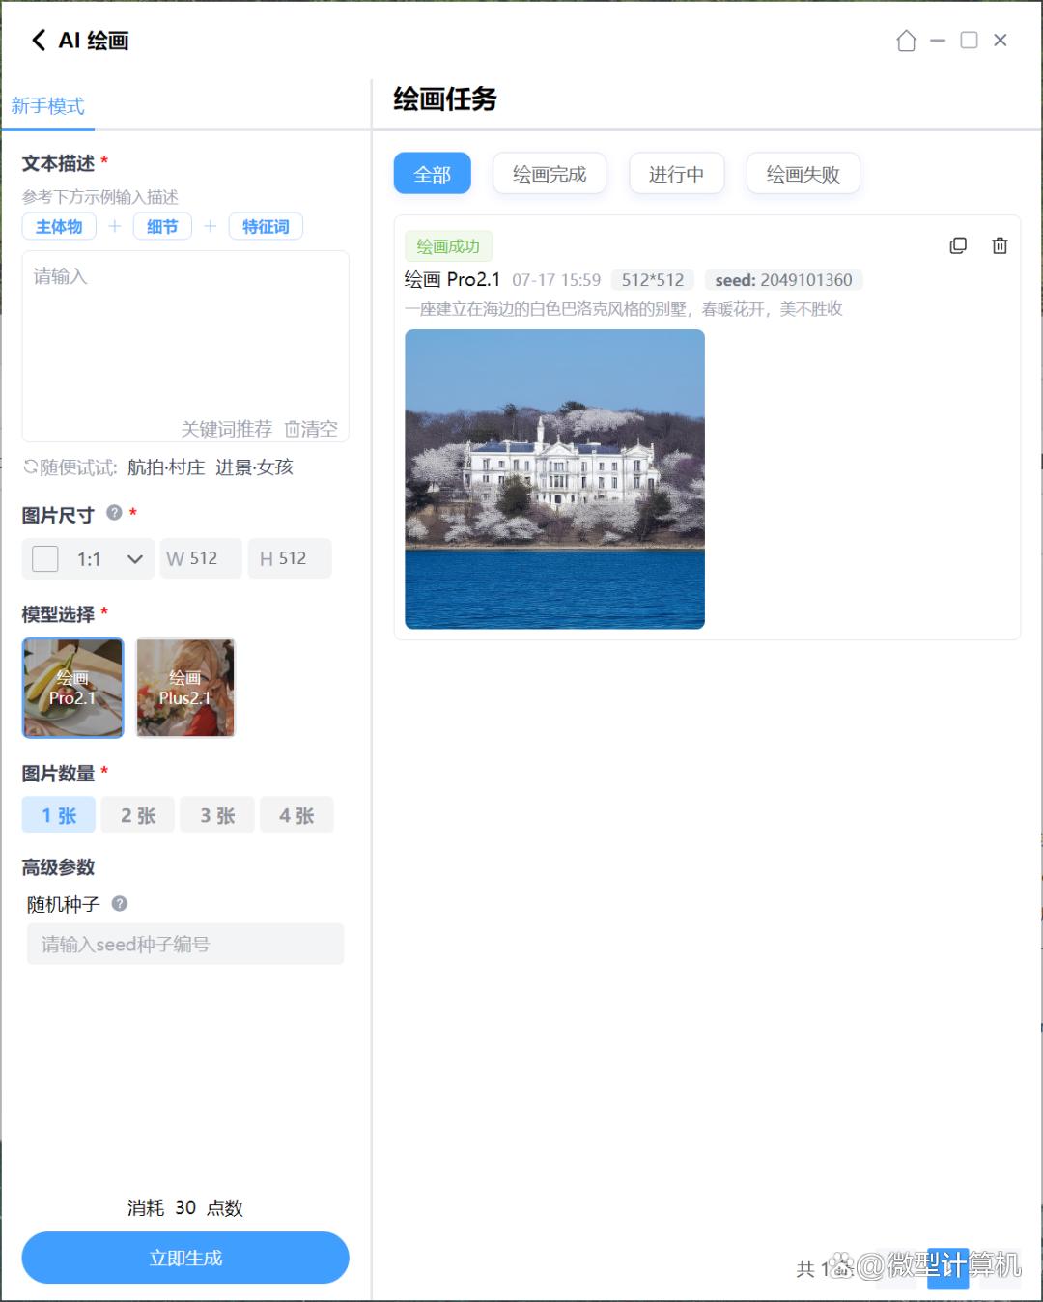Focus the 请输入 text description box
1043x1302 pixels.
point(185,346)
